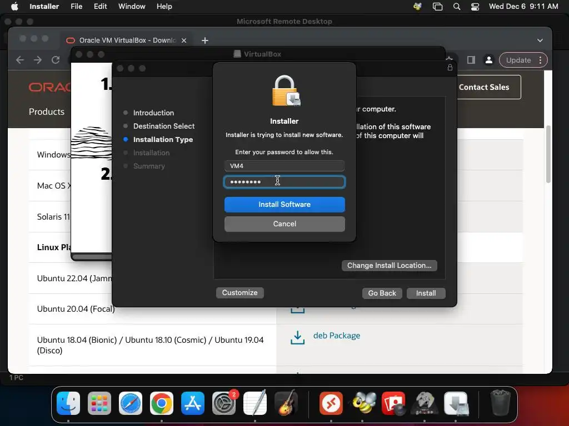Open Spotlight search in menu bar
Screen dimensions: 569x426
(x=457, y=7)
